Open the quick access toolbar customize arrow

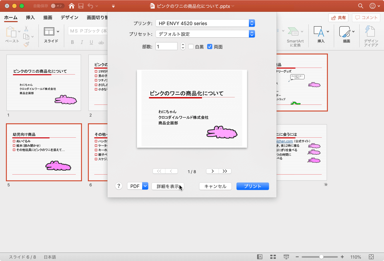[x=113, y=6]
